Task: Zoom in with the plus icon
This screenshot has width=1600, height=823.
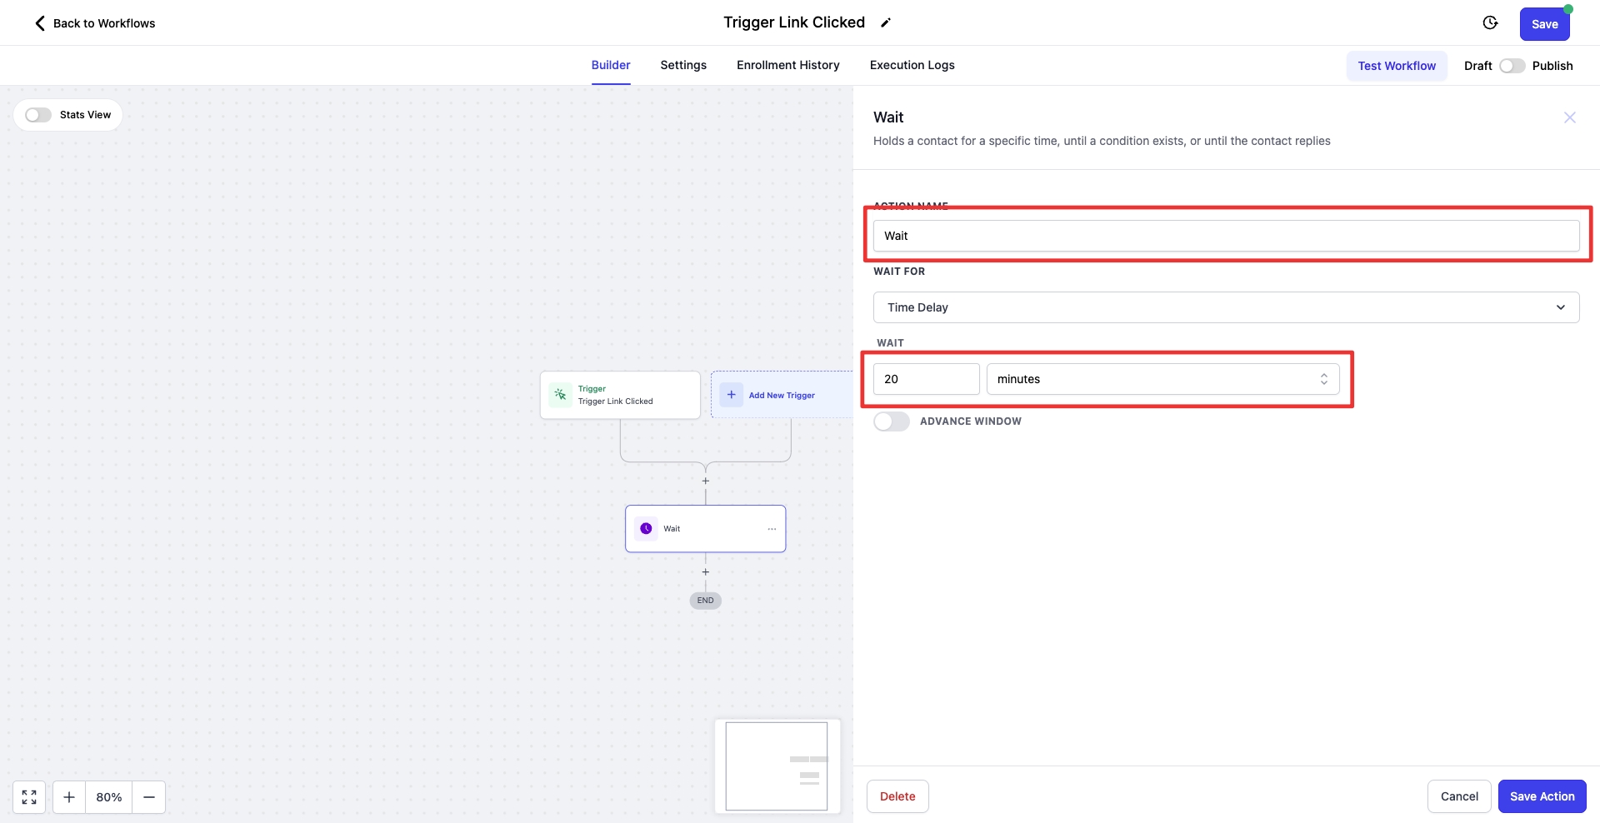Action: pyautogui.click(x=69, y=797)
